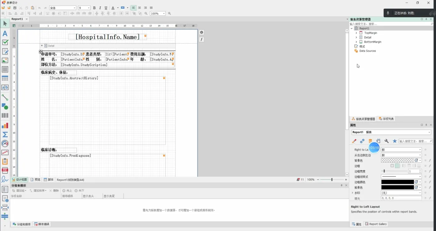Select the Character Comb (ab) tool

point(5,87)
